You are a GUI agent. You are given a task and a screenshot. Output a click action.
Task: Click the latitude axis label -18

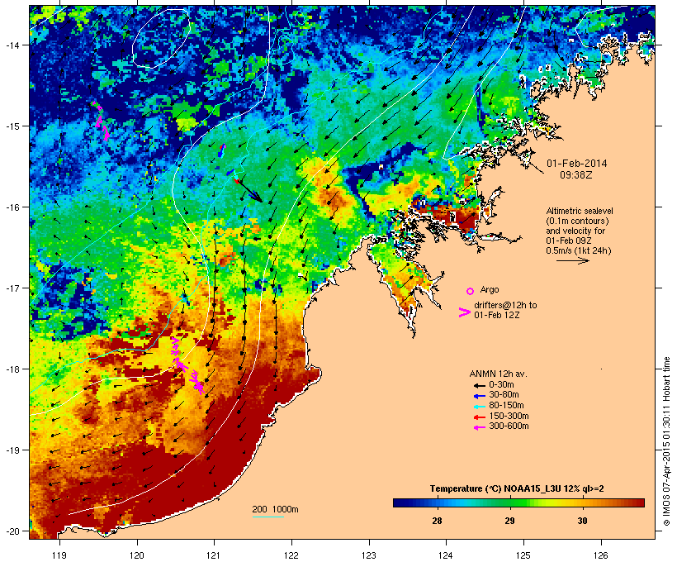click(x=12, y=369)
